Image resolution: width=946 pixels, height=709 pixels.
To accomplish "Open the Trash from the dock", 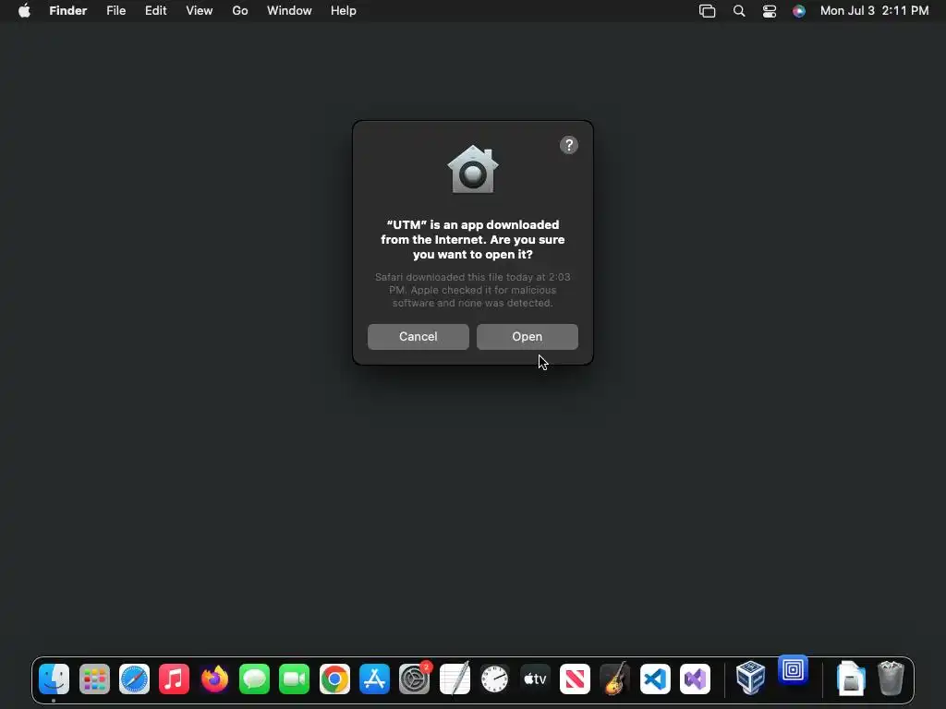I will click(x=891, y=679).
